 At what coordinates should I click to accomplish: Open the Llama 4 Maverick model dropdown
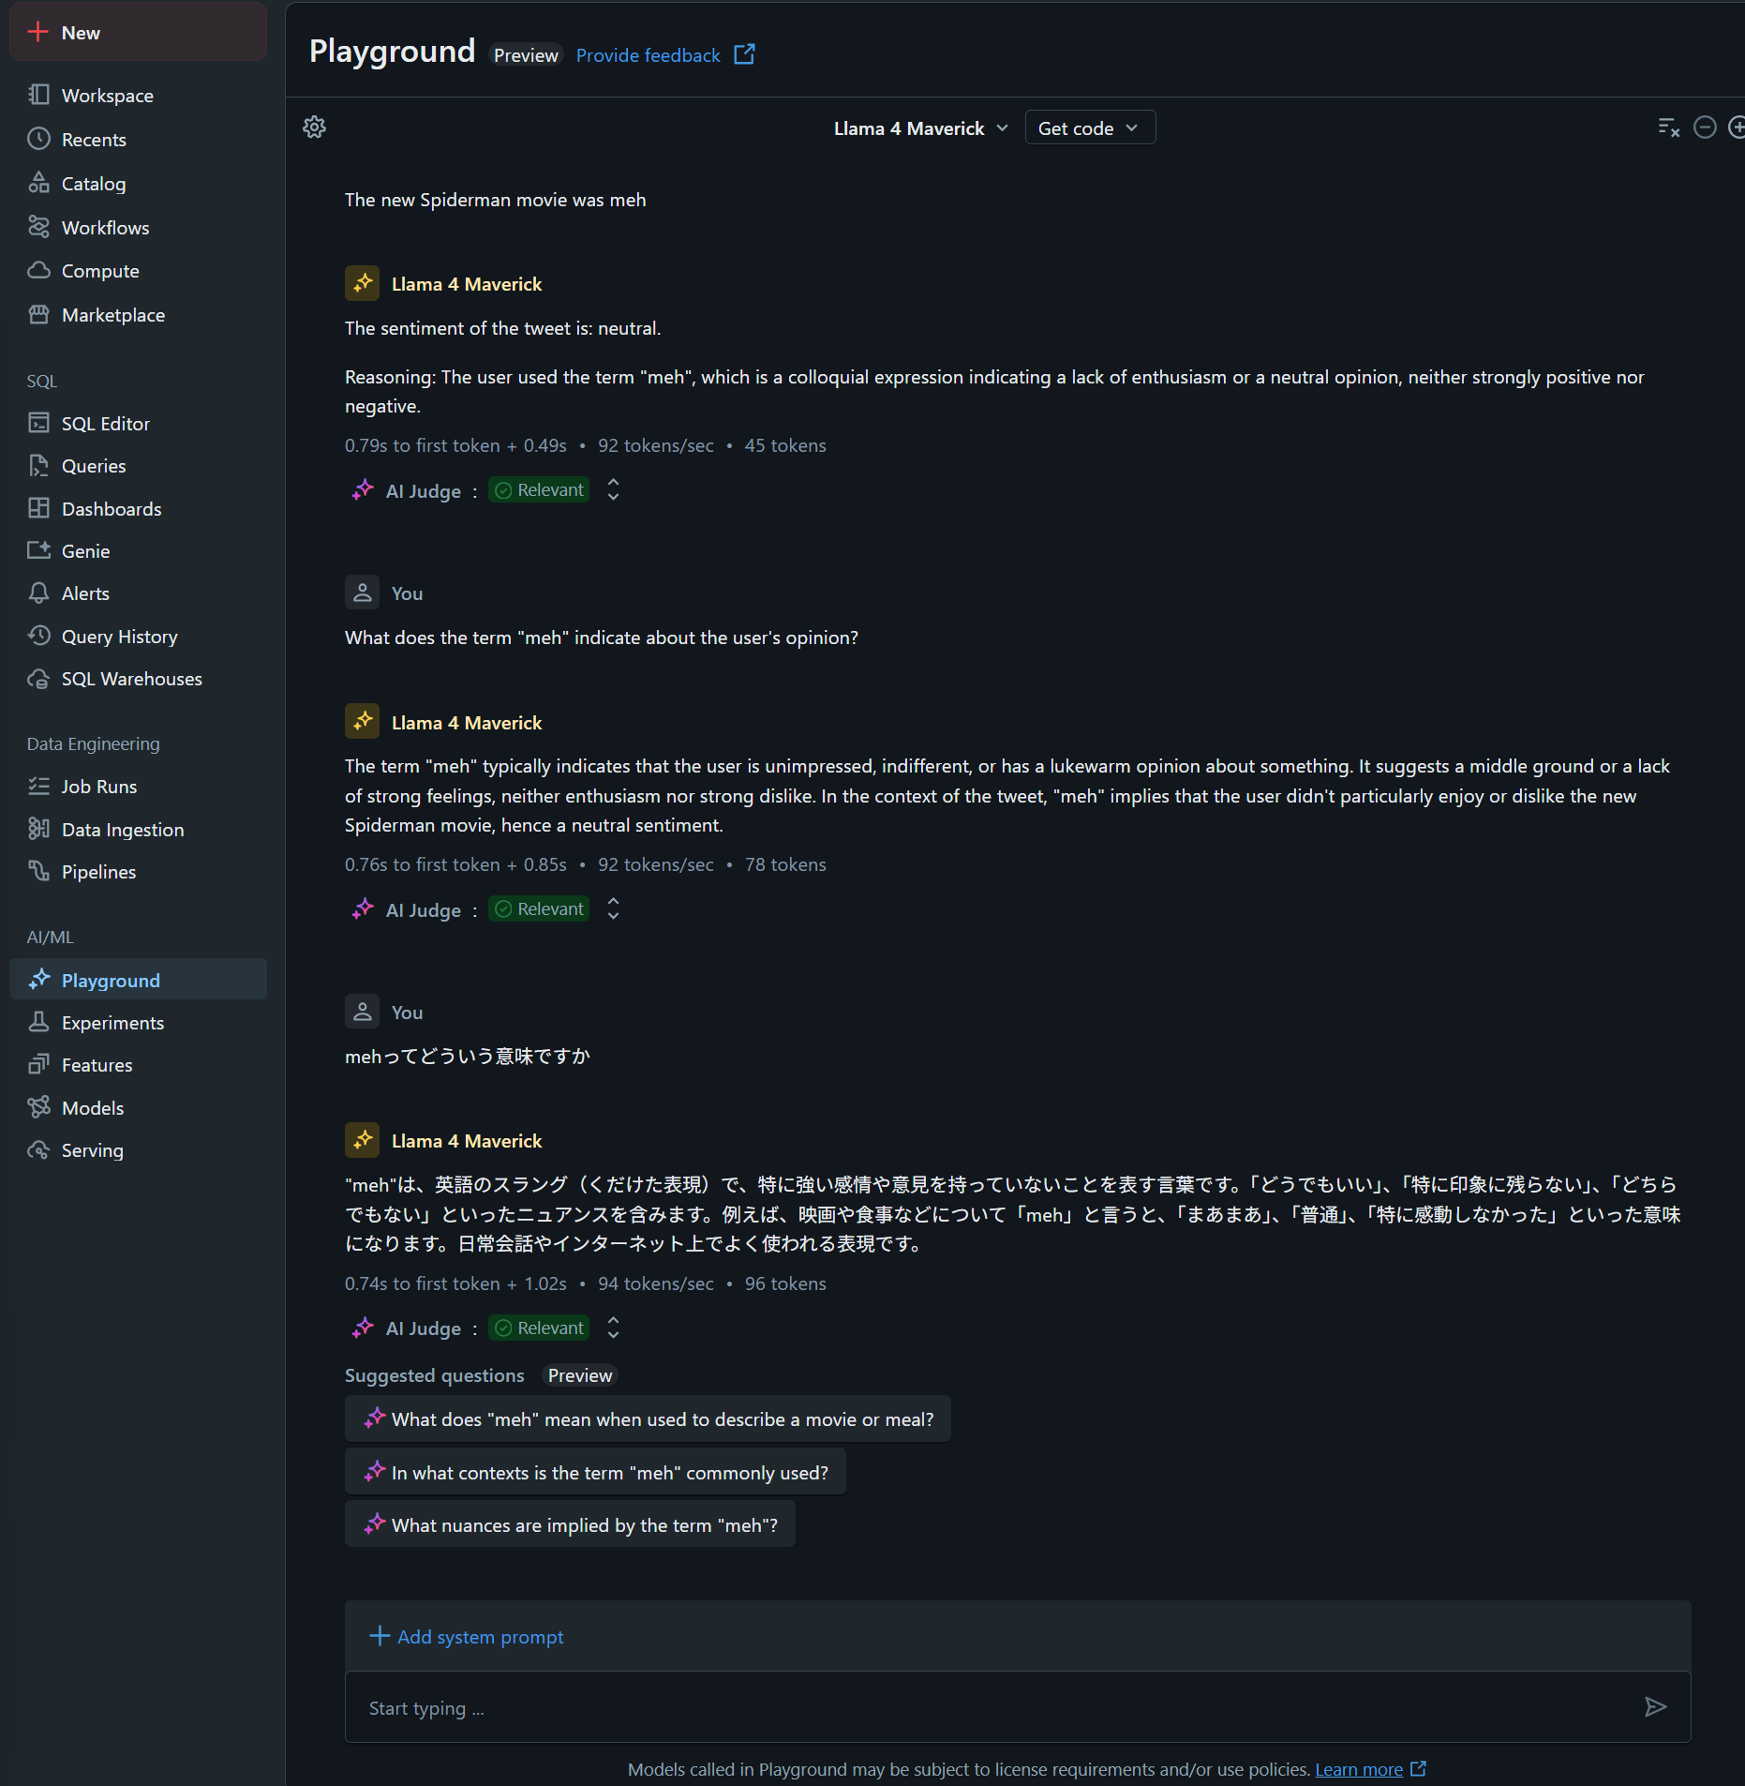(920, 128)
